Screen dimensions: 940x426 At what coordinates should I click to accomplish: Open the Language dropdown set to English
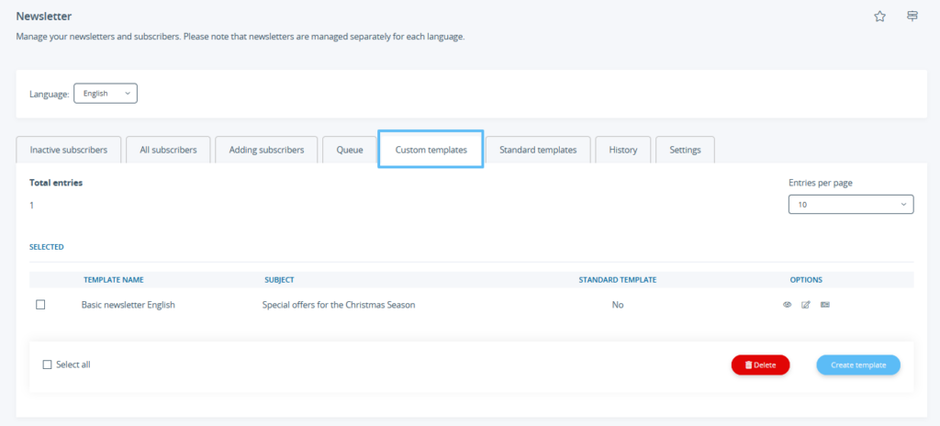click(106, 94)
